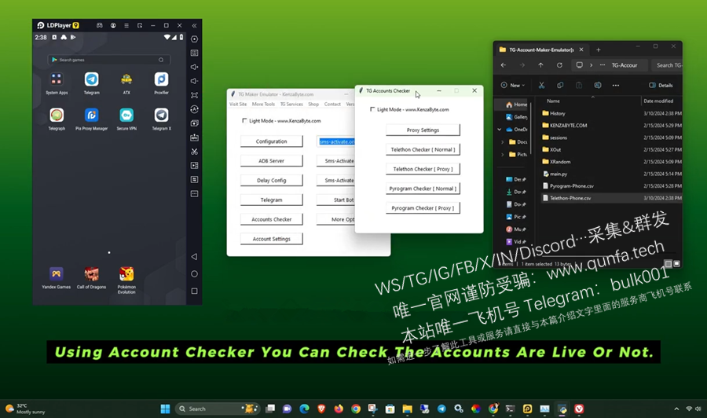The width and height of the screenshot is (707, 418).
Task: Open LDPlayer sidebar more options icon
Action: [194, 194]
